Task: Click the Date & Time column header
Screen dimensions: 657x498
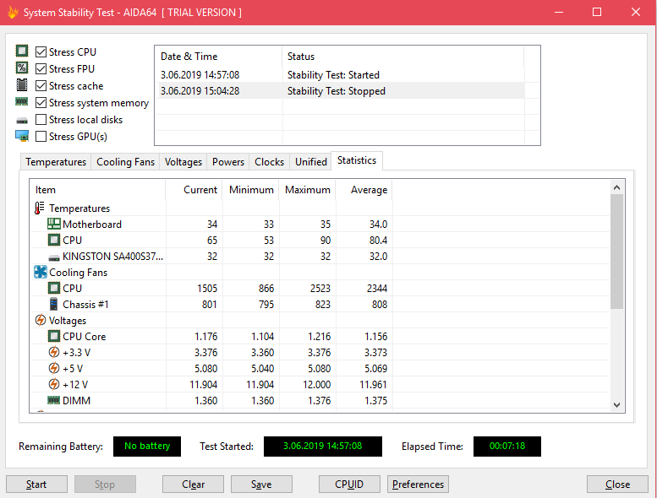Action: coord(219,57)
